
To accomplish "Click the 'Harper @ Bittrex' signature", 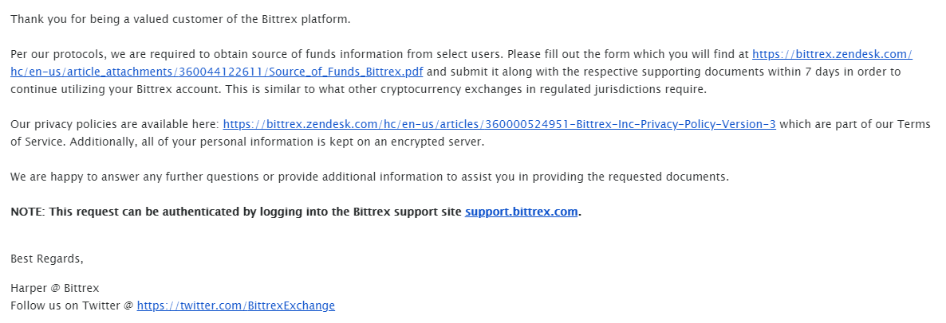I will 55,288.
